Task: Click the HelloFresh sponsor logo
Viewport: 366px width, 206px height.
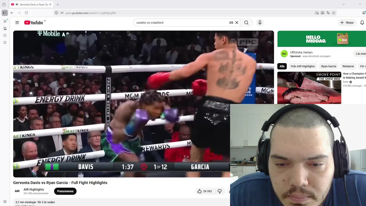Action: 284,54
